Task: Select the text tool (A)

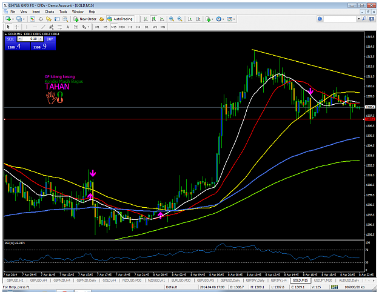Action: [x=68, y=27]
